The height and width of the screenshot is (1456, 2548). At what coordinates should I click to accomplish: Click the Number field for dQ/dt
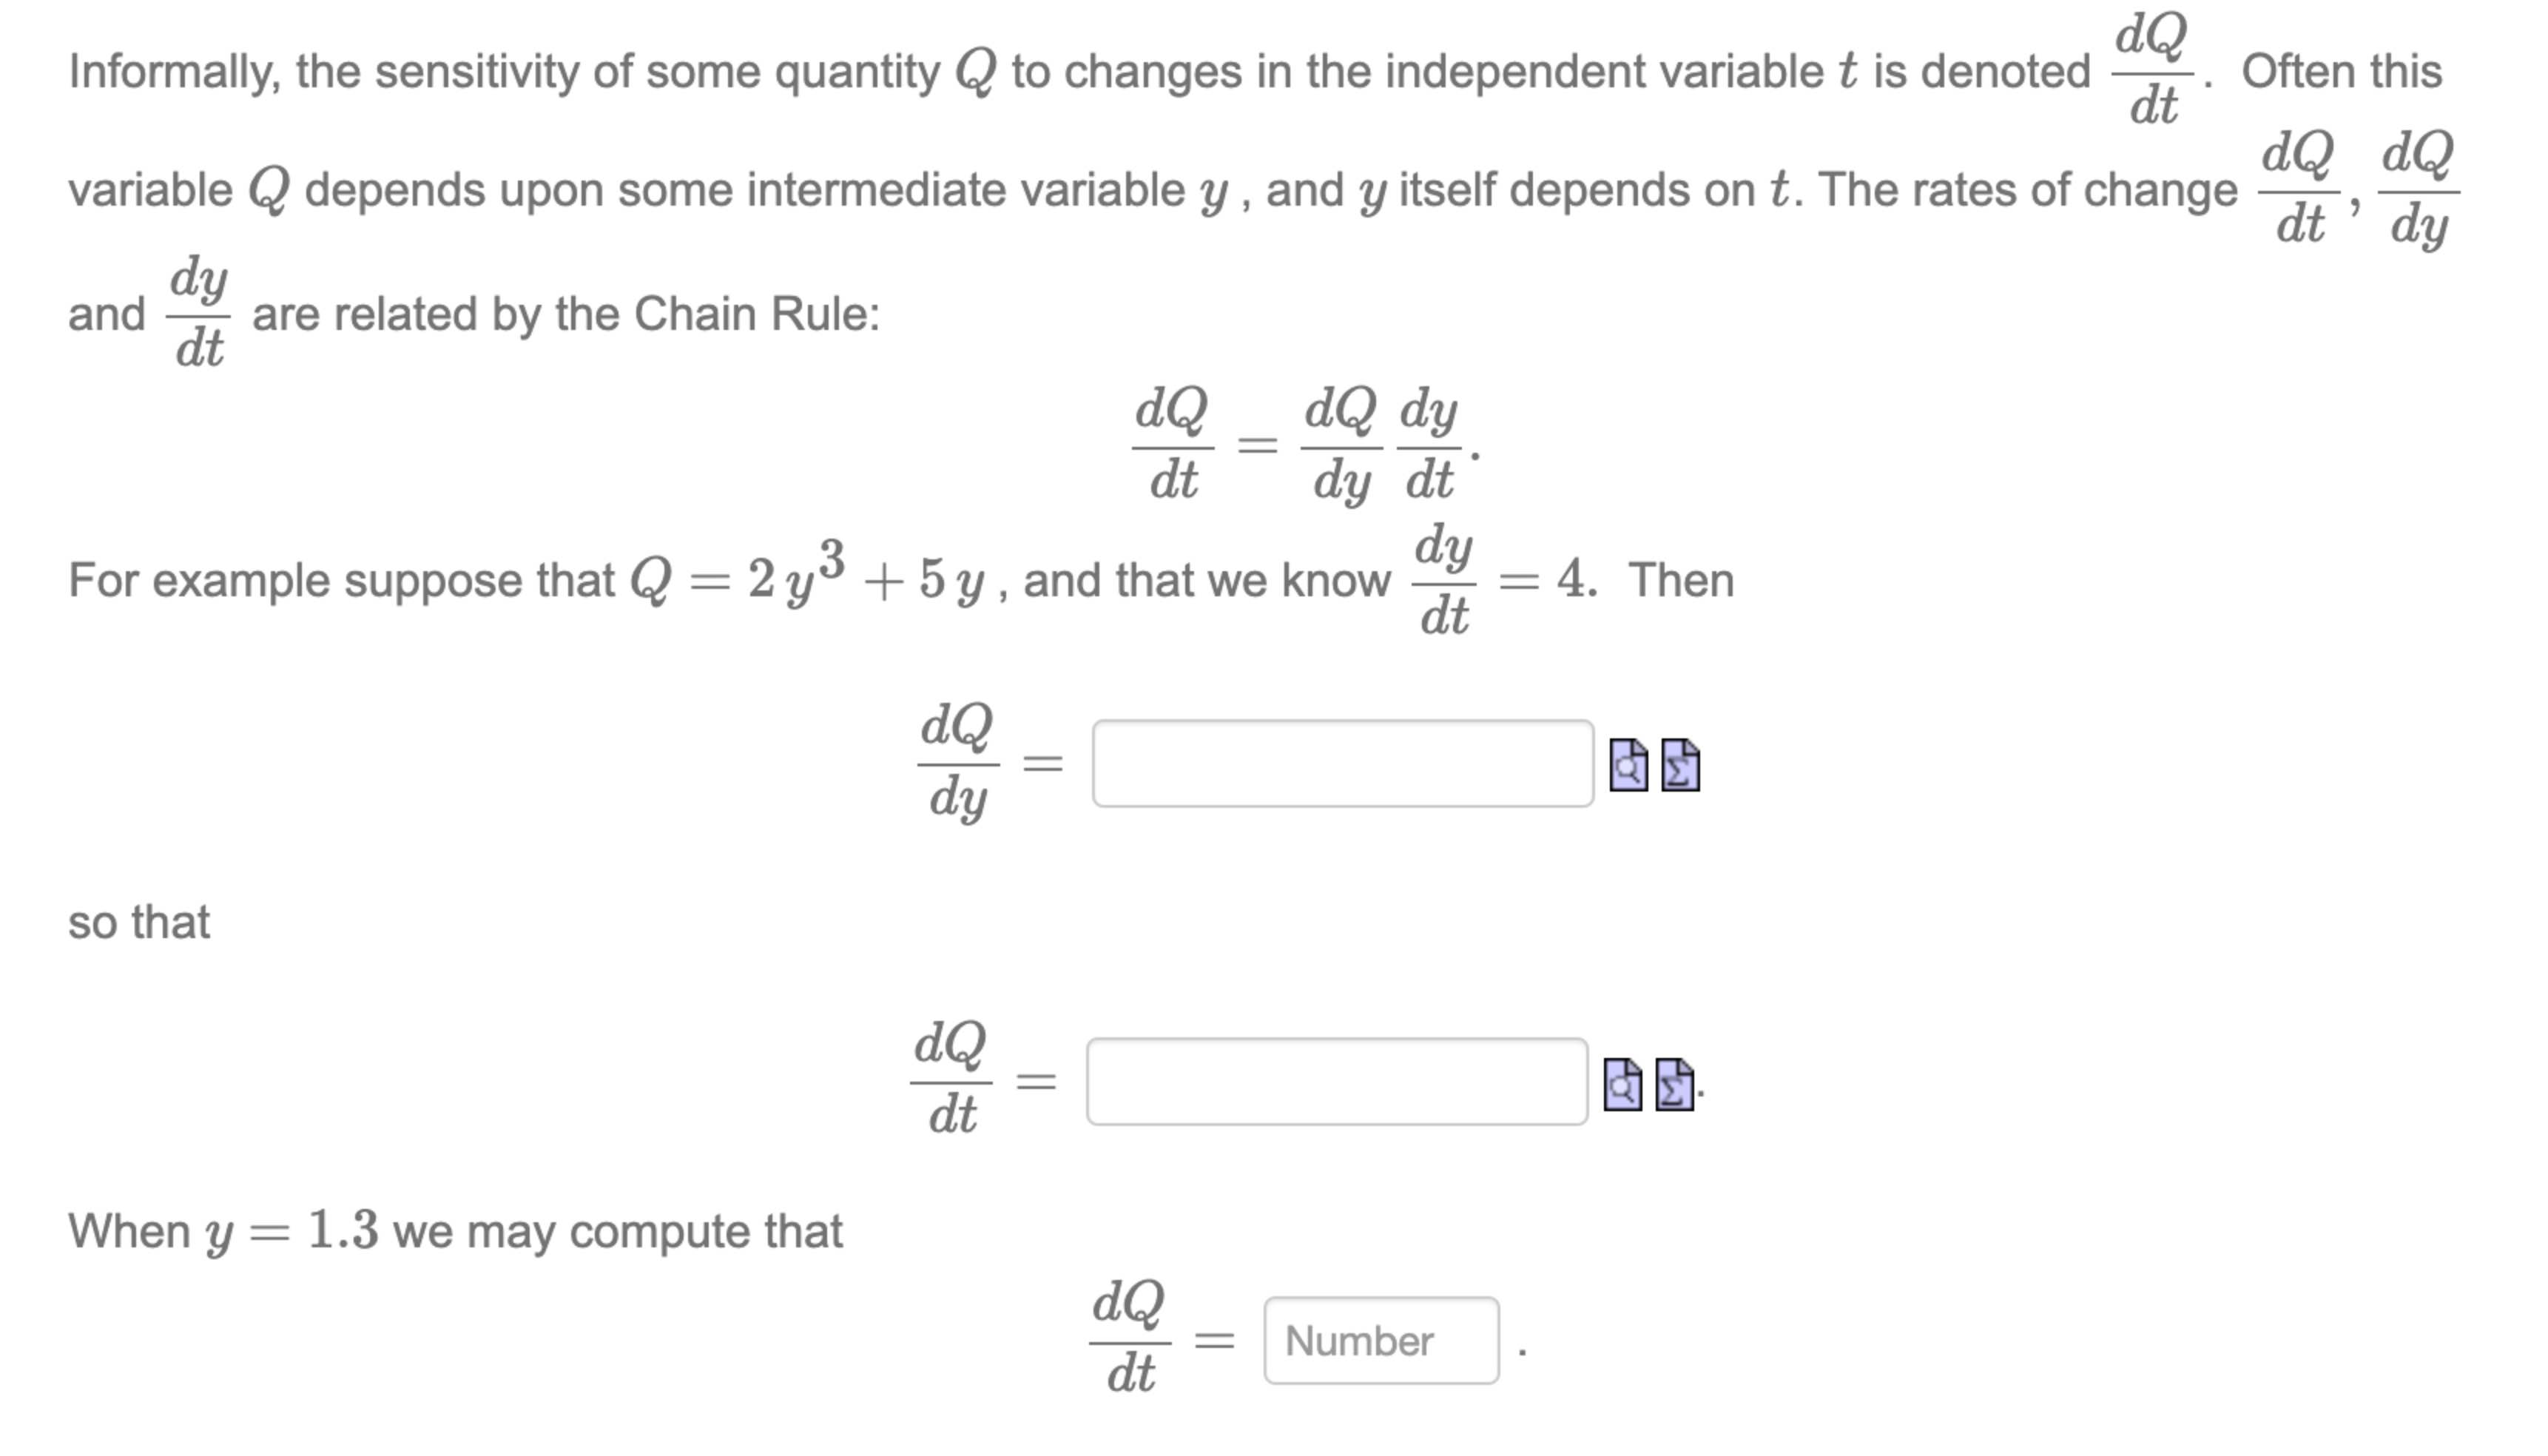click(x=1382, y=1341)
